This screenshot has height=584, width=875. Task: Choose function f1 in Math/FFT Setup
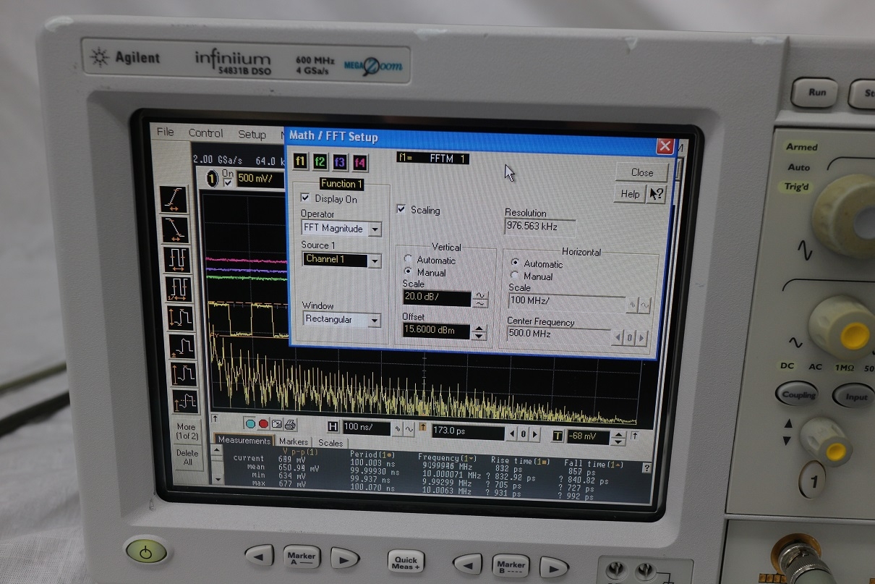click(x=300, y=161)
